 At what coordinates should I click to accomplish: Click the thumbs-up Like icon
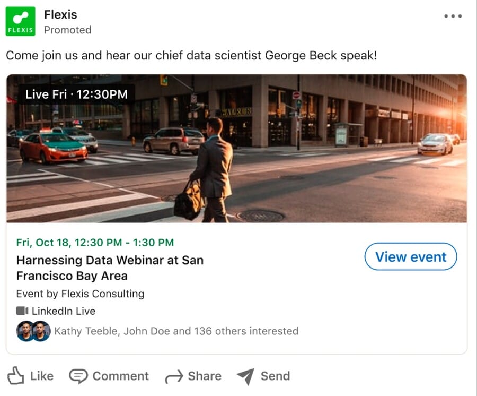(16, 376)
